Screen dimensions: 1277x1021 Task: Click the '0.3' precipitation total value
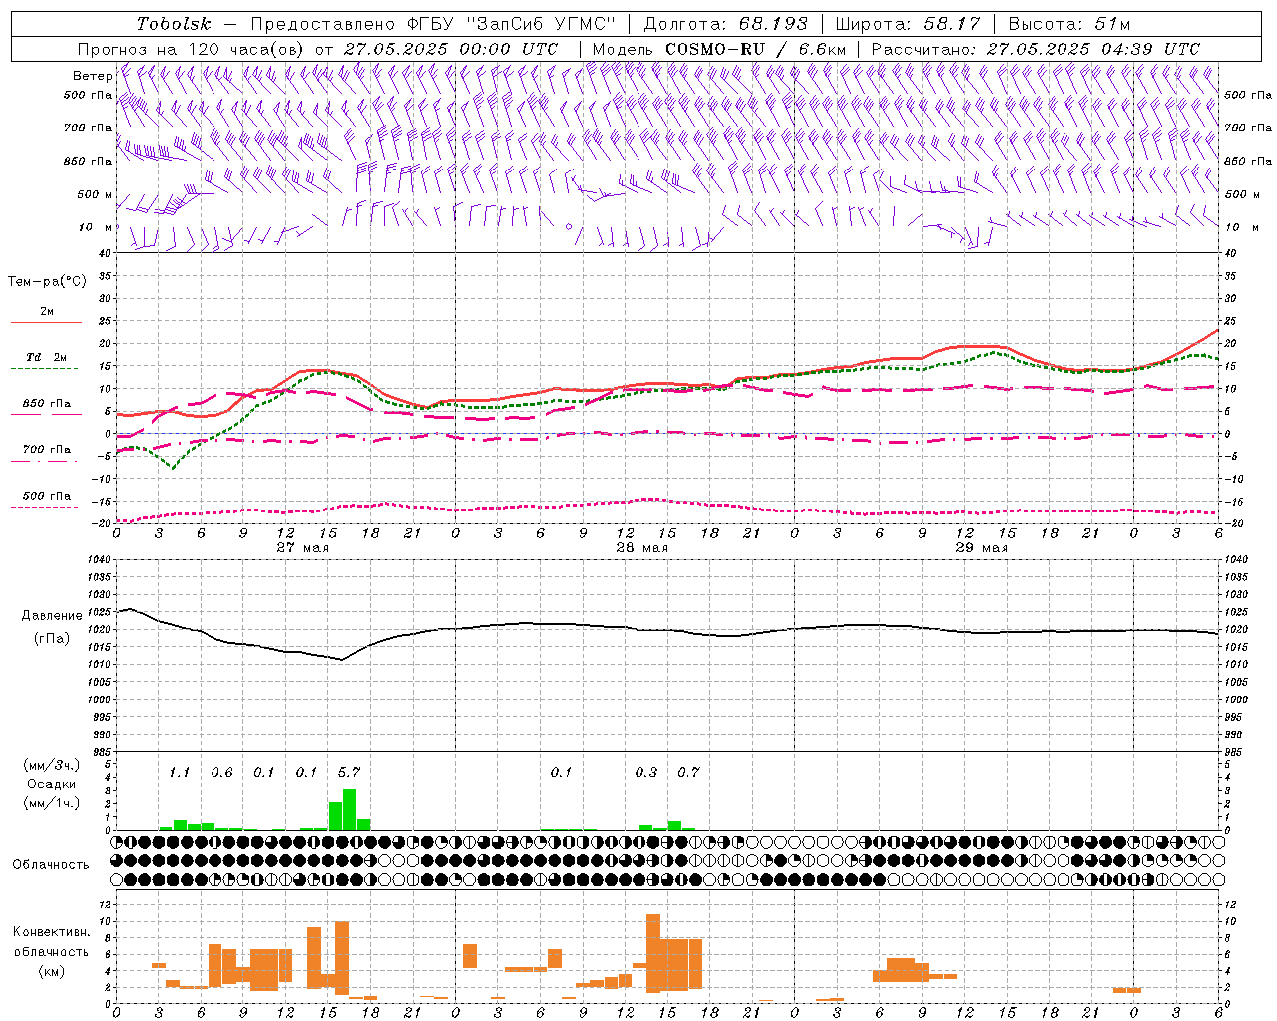coord(646,773)
